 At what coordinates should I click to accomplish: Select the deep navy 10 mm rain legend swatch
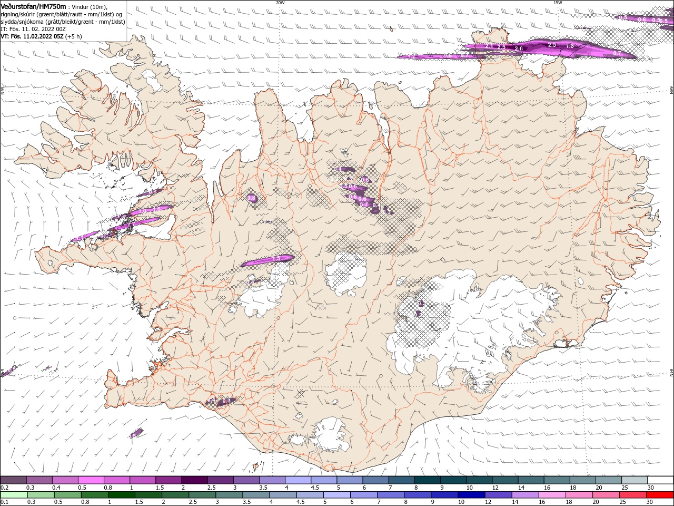[471, 495]
